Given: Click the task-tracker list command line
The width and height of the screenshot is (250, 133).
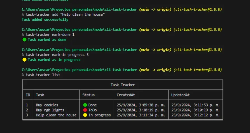Looking at the screenshot, I should tap(43, 75).
